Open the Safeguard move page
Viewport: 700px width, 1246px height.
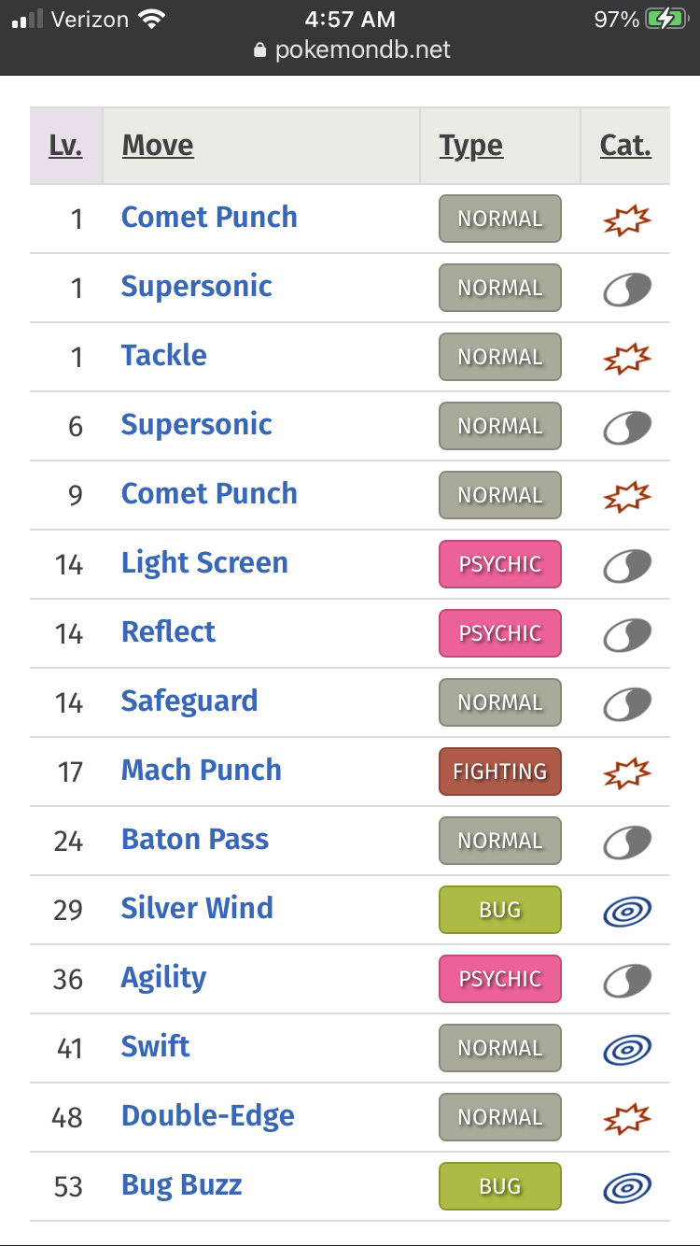click(x=189, y=701)
